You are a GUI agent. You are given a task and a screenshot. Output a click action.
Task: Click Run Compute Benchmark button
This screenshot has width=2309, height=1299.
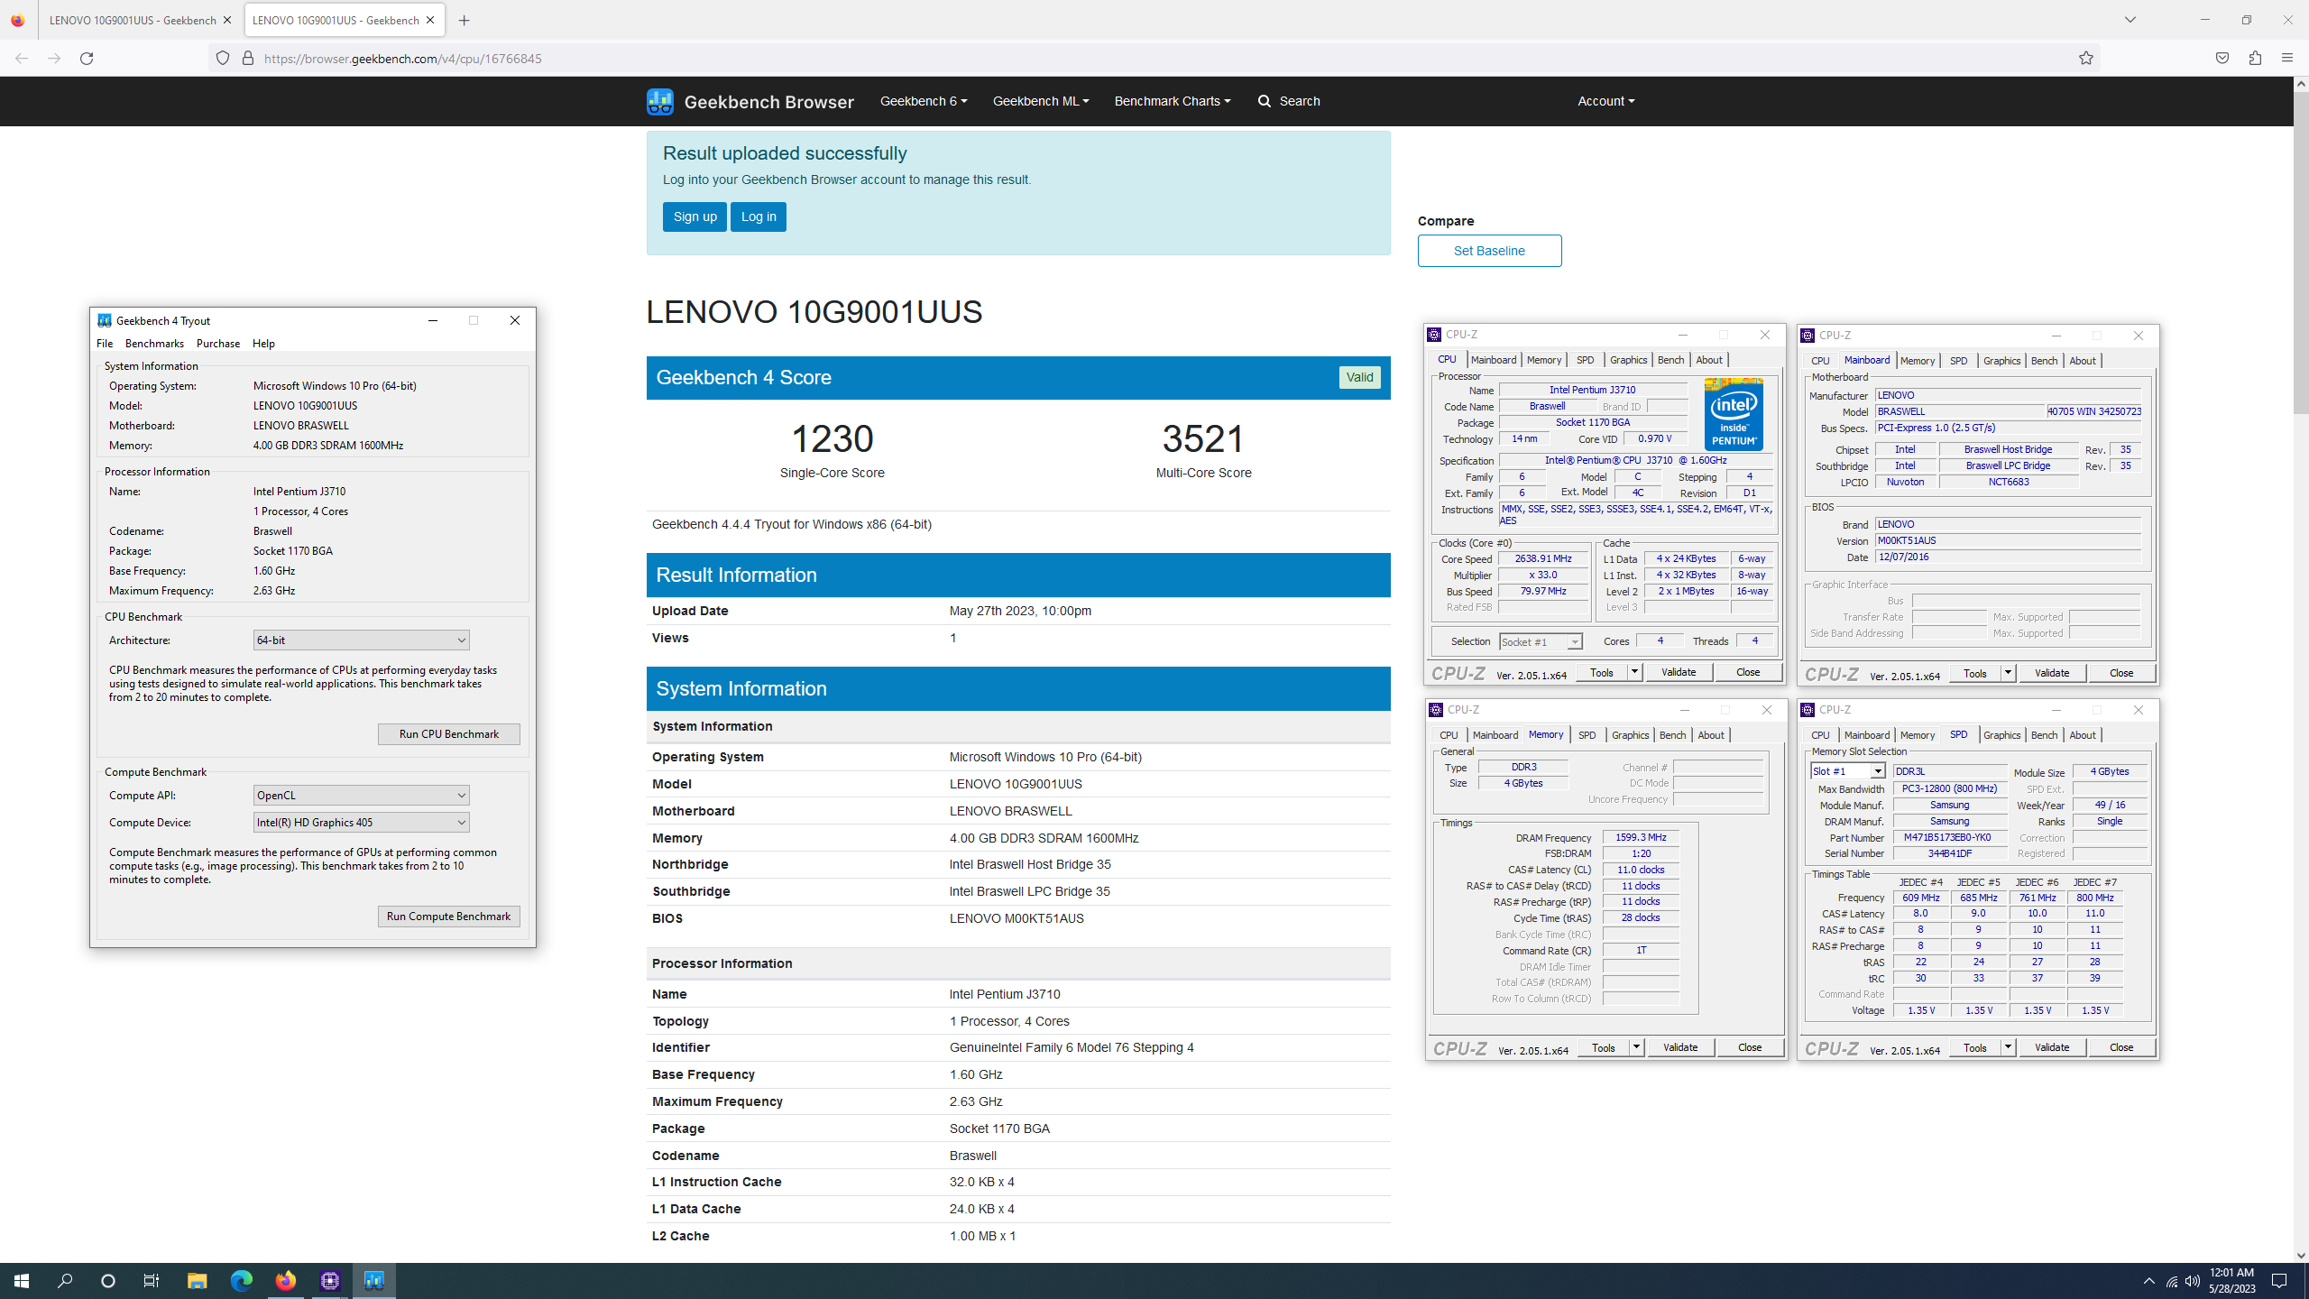pyautogui.click(x=448, y=917)
